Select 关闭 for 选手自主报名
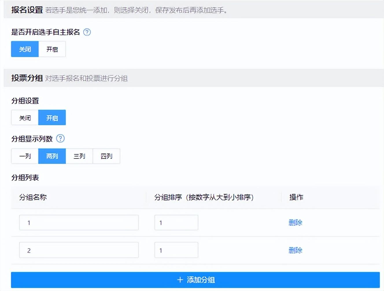The image size is (384, 291). click(25, 49)
